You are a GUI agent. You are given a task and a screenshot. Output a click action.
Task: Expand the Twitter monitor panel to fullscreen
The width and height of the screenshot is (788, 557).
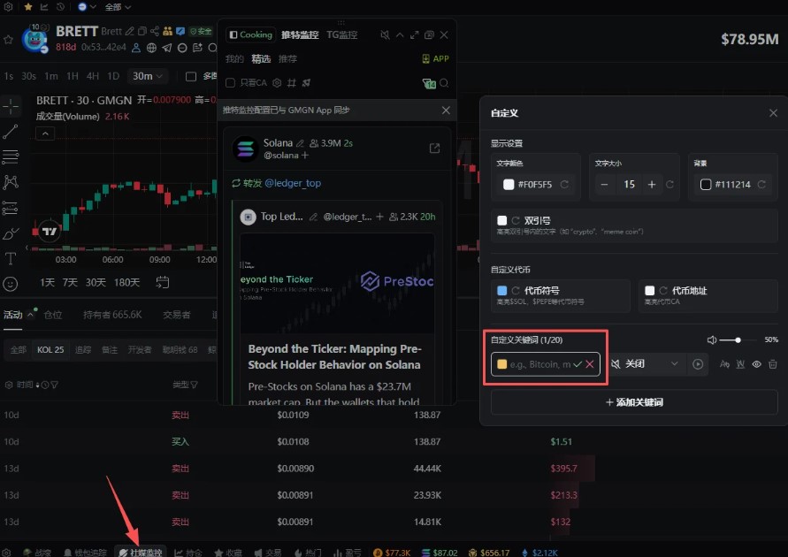coord(414,34)
